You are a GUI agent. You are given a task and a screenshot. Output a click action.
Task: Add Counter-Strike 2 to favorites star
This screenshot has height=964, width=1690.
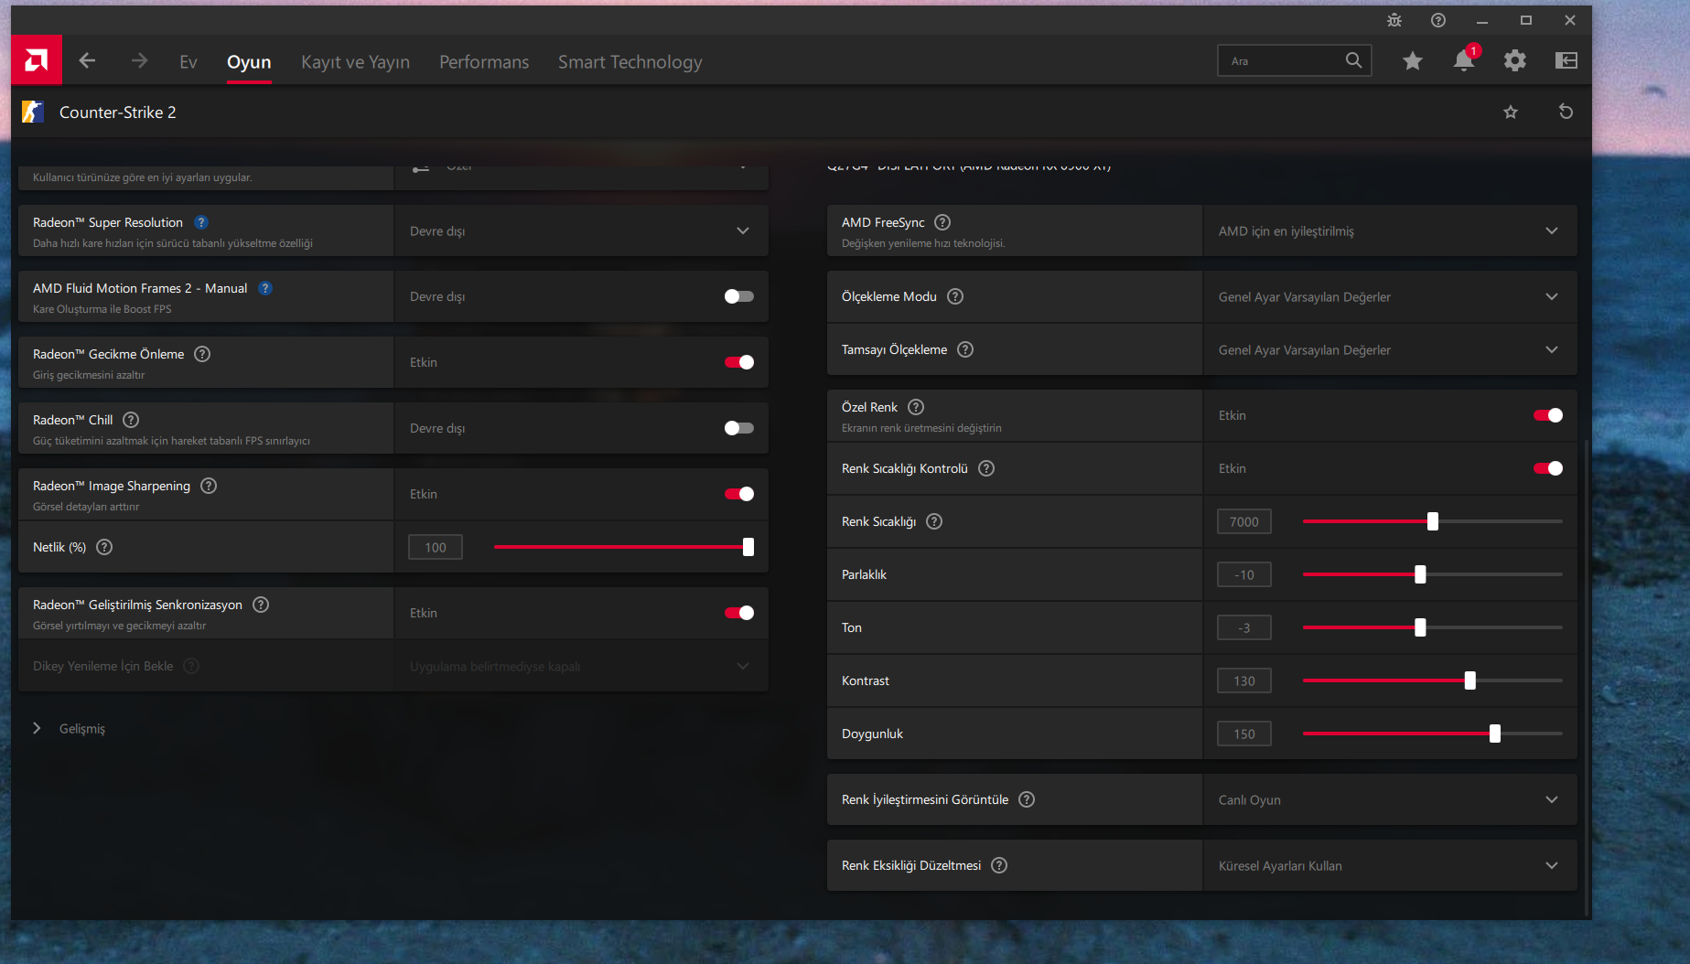(x=1511, y=112)
